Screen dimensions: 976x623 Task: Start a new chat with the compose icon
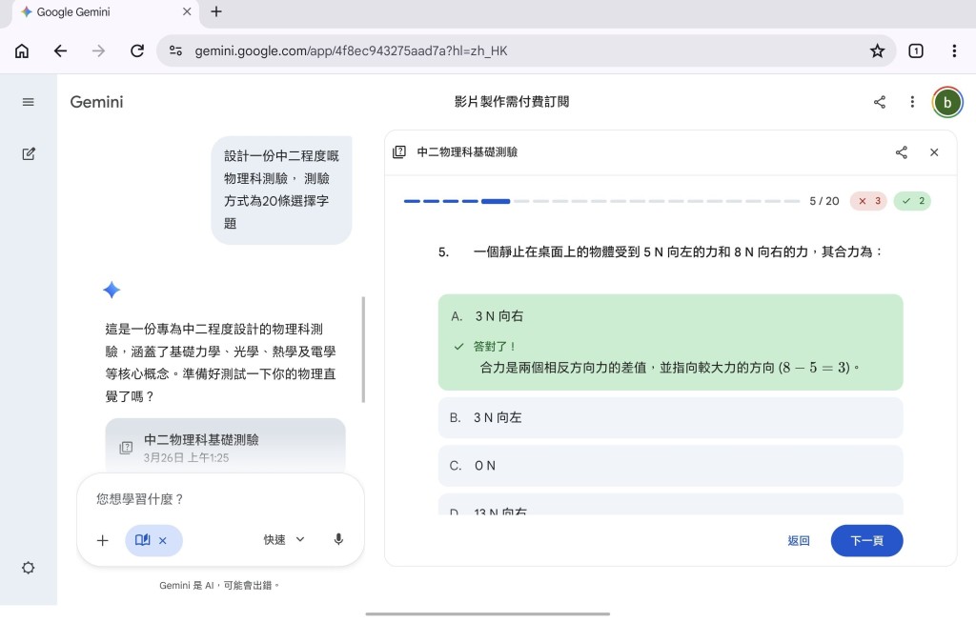pos(29,152)
